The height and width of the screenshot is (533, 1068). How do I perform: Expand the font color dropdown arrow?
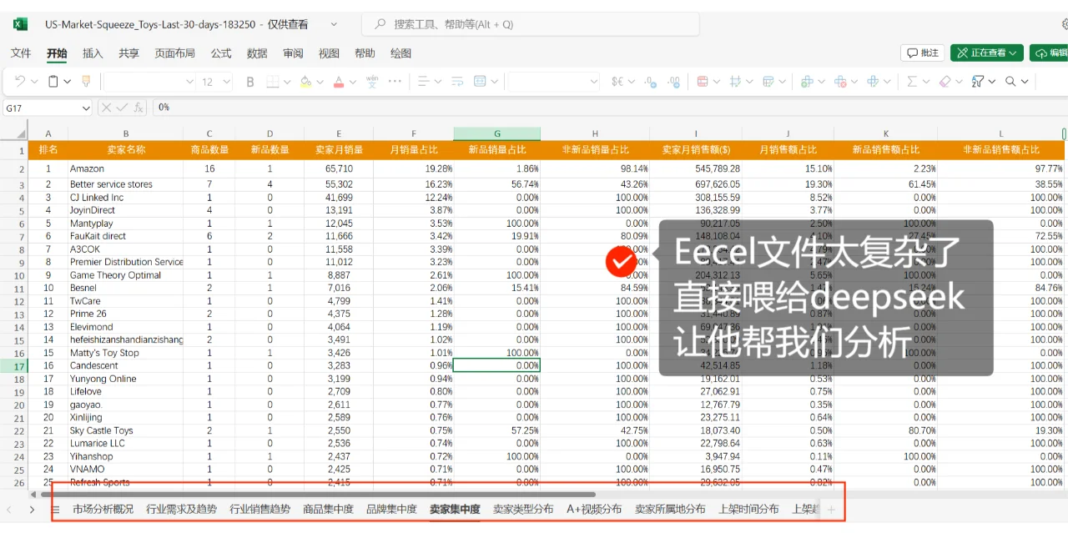tap(353, 82)
